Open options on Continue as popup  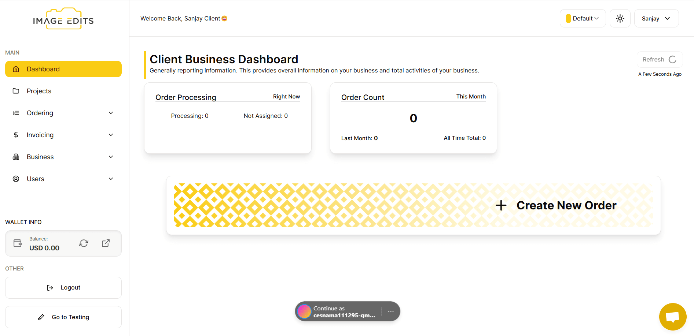click(x=391, y=311)
